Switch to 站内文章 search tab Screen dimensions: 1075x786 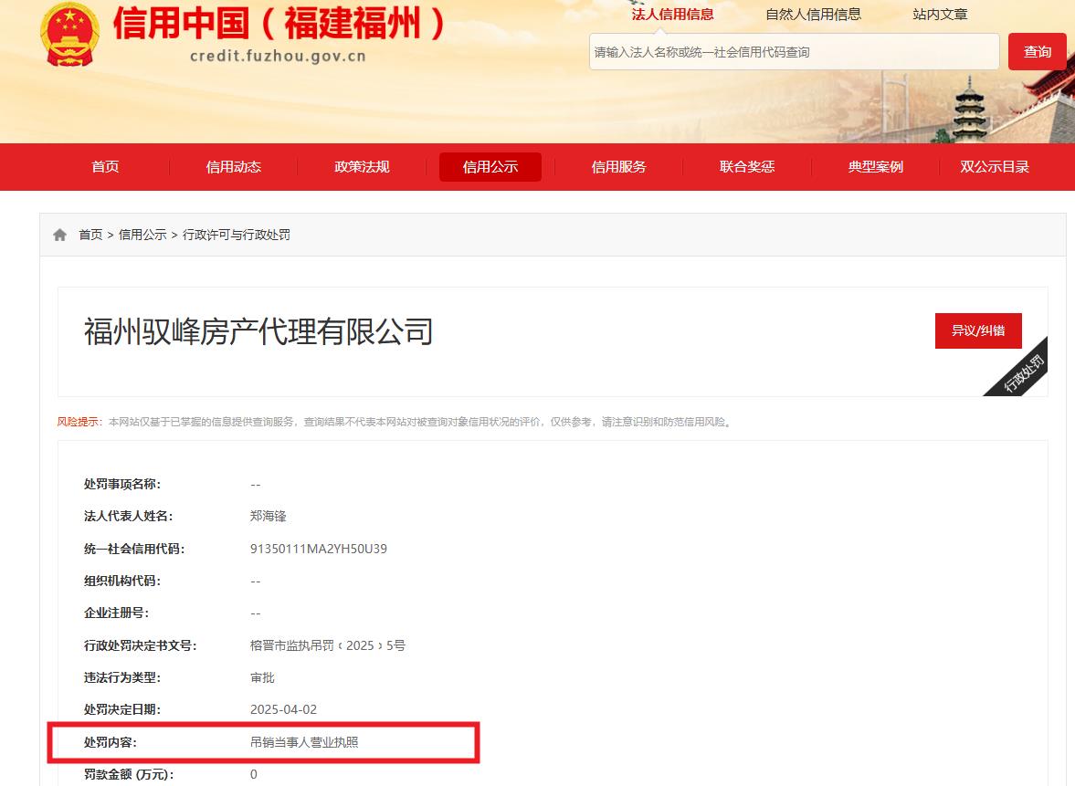(x=940, y=14)
